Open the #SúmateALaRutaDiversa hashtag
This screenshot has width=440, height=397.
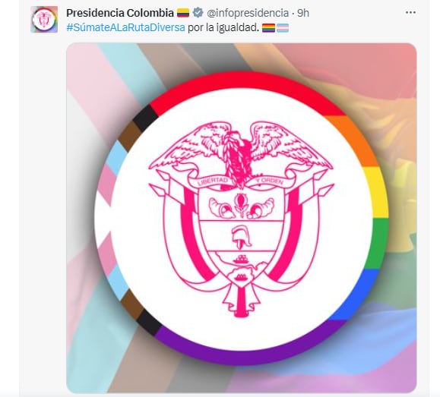[125, 28]
